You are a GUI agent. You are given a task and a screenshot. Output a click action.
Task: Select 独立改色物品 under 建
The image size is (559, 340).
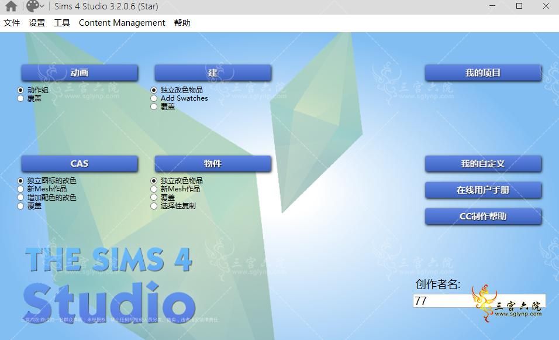tap(154, 90)
